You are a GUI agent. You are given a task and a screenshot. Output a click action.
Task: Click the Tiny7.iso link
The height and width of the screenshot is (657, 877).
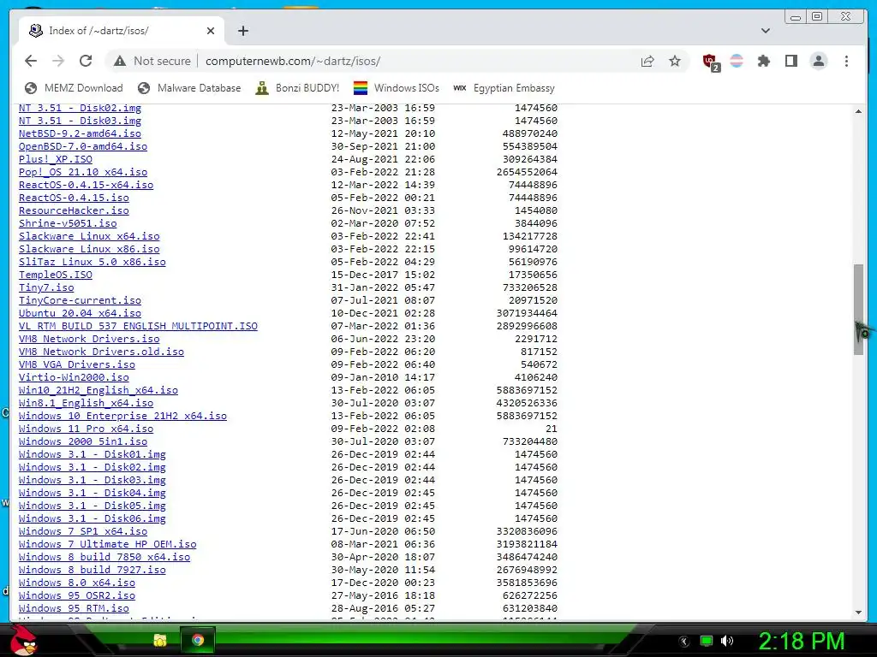click(x=46, y=287)
